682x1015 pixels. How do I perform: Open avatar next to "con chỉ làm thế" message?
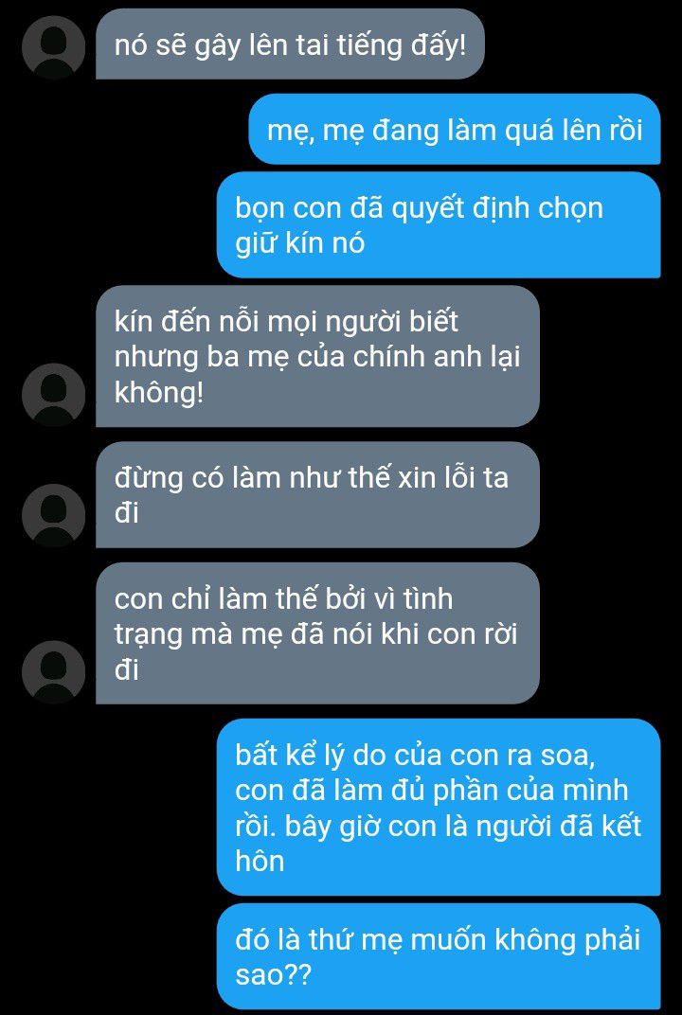[x=54, y=672]
